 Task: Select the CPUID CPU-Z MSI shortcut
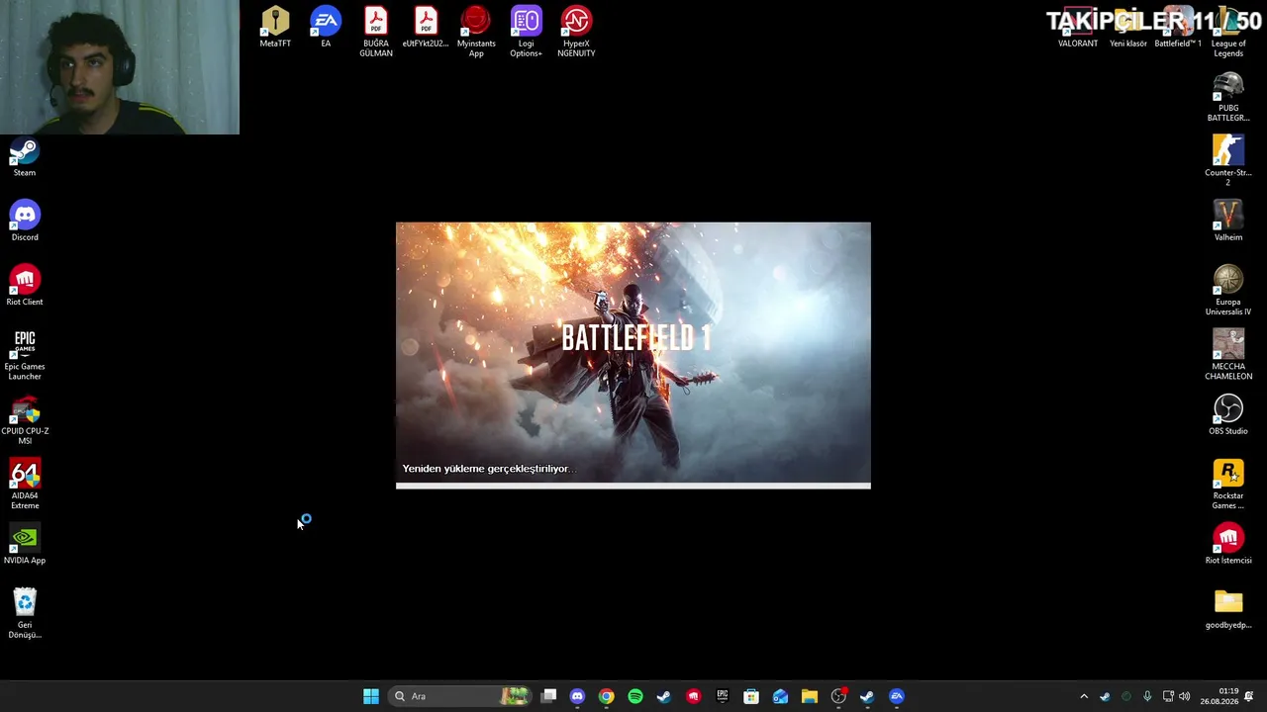click(25, 420)
